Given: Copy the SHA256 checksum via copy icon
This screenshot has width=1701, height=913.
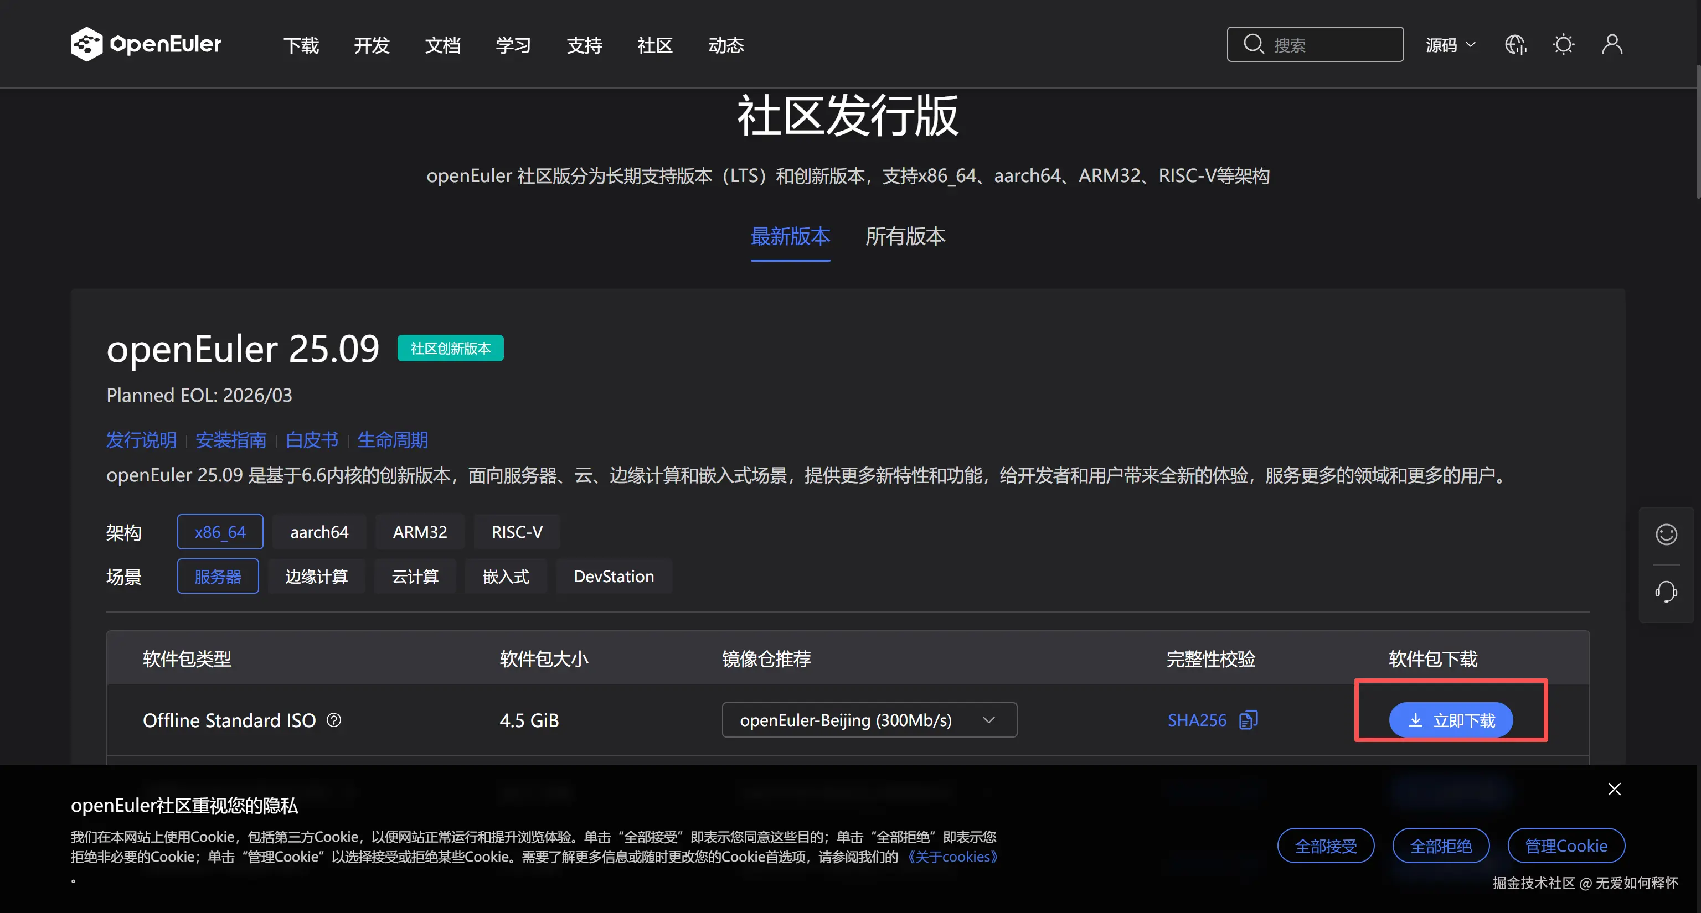Looking at the screenshot, I should point(1248,720).
